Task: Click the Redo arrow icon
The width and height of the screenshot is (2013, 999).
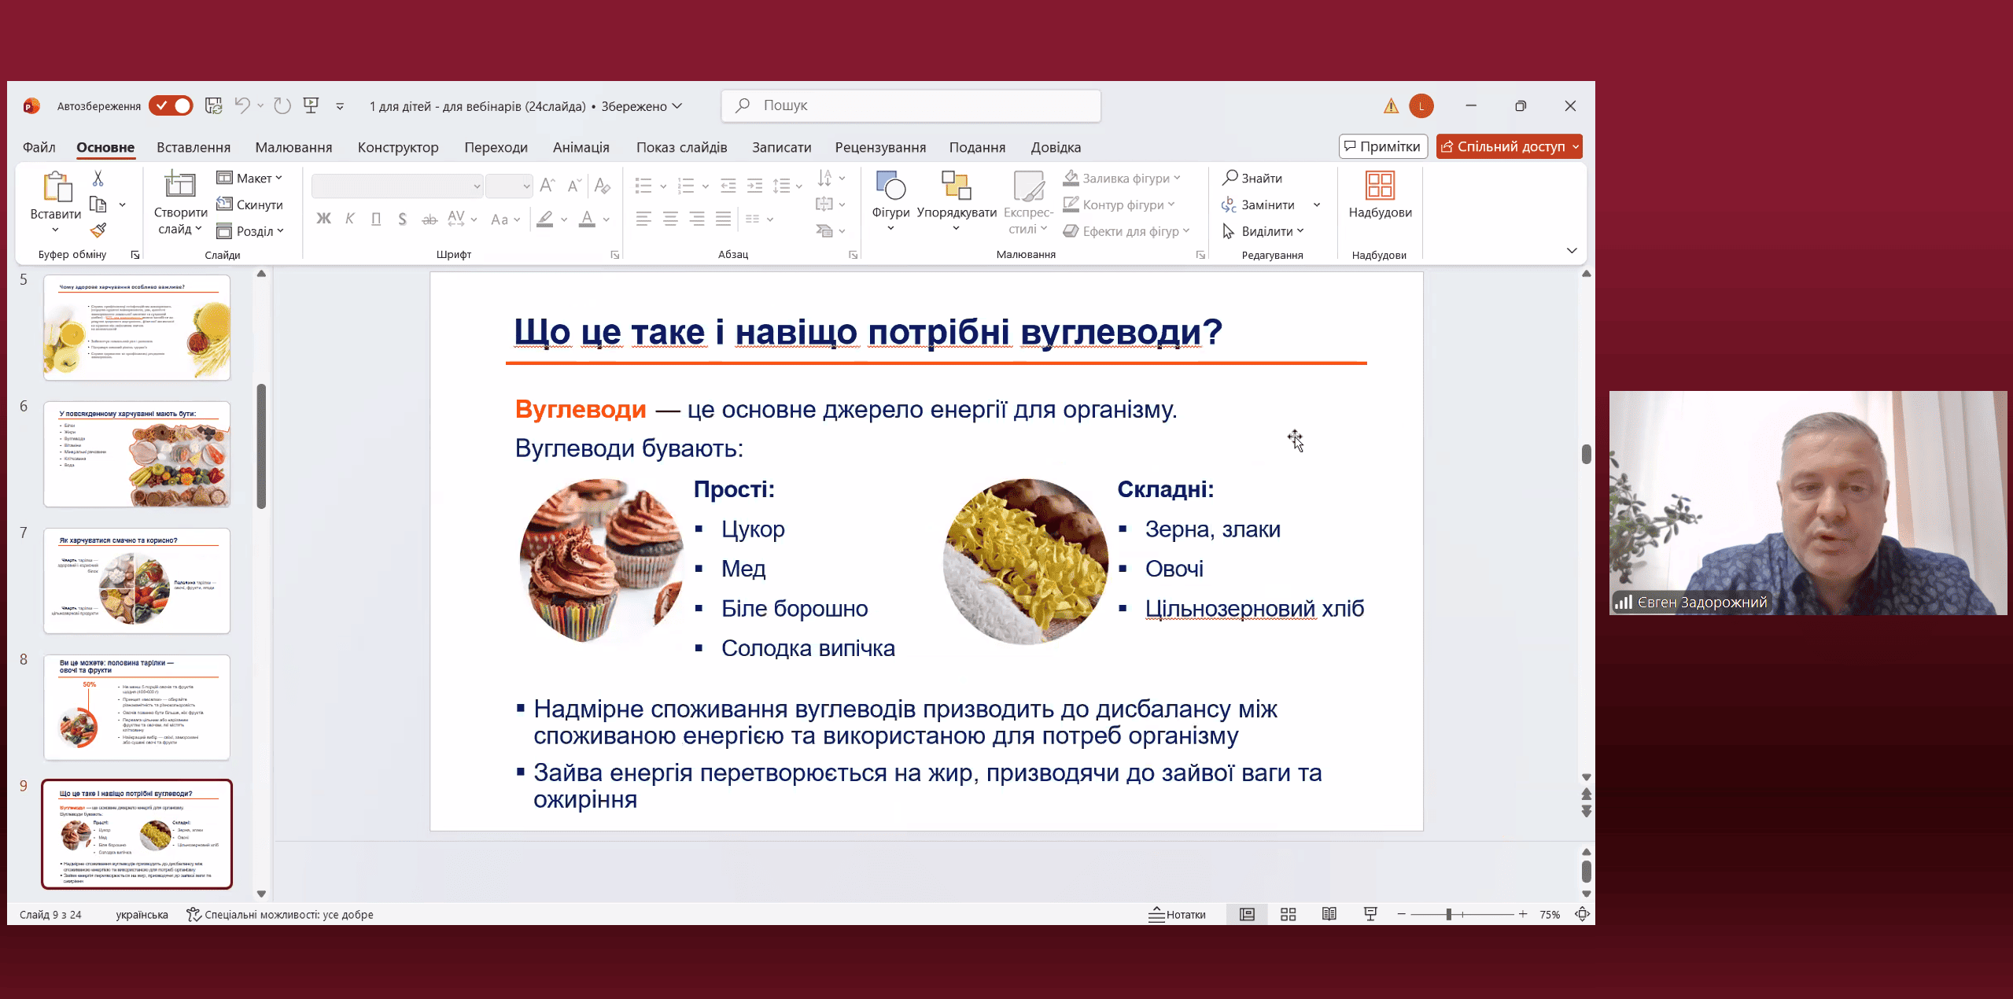Action: click(x=282, y=105)
